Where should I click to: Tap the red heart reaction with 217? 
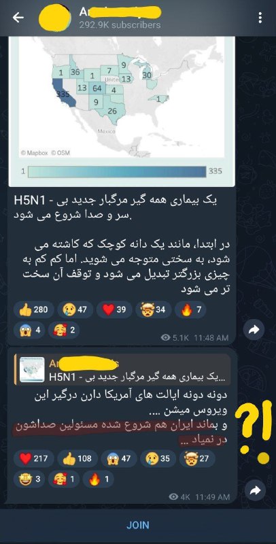pyautogui.click(x=33, y=458)
